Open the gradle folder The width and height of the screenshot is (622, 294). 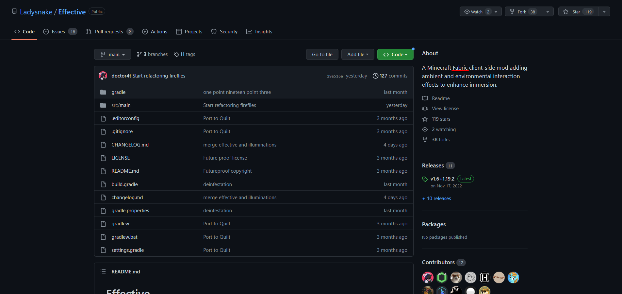coord(119,92)
